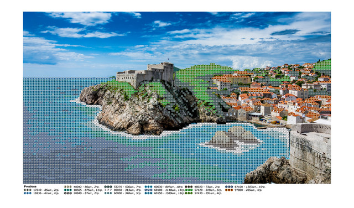The width and height of the screenshot is (354, 208).
Task: Click the orange bead swatch for 97000
Action: point(229,190)
